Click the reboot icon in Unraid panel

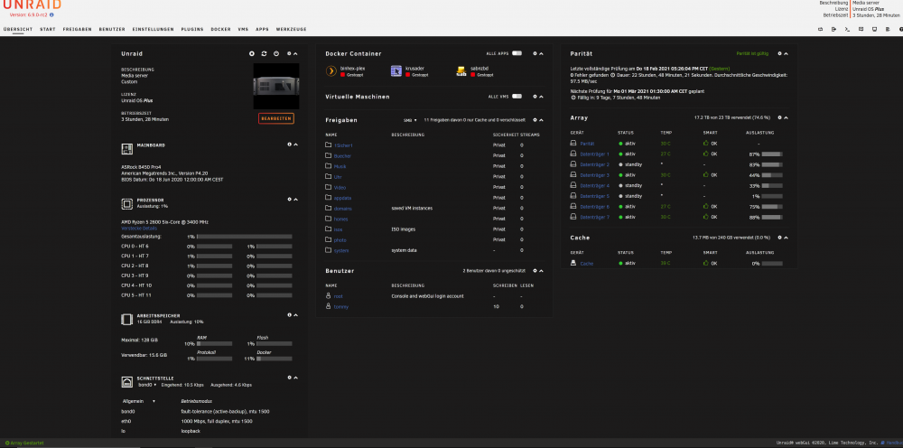point(264,53)
